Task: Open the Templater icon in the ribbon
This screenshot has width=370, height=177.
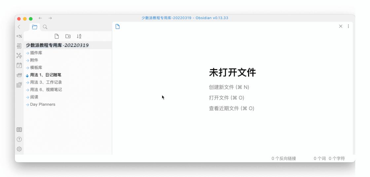Action: [19, 36]
